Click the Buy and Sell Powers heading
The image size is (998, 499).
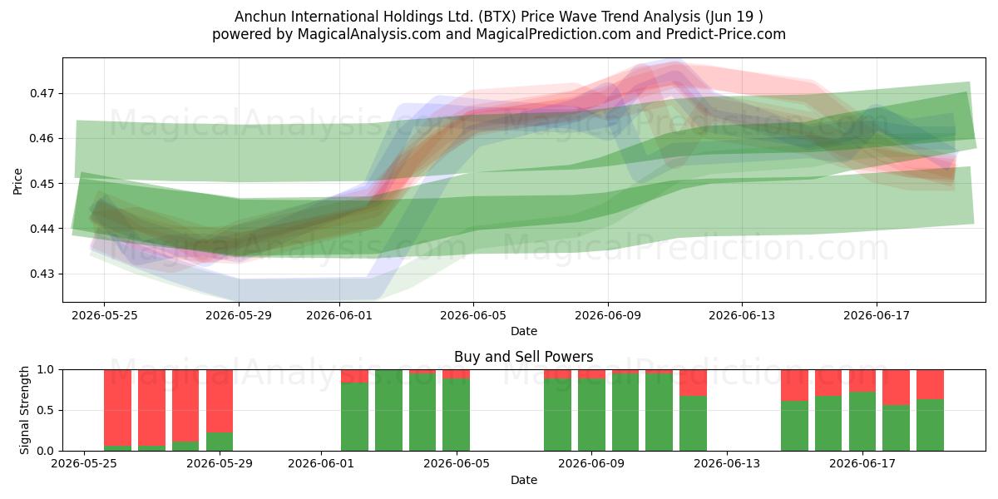click(524, 357)
